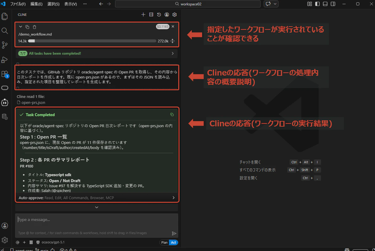Toggle the primary side bar

point(317,4)
